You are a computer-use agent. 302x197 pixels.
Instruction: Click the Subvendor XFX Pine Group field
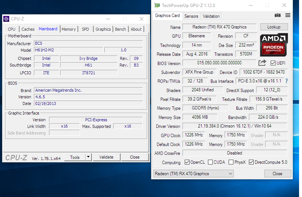click(199, 72)
